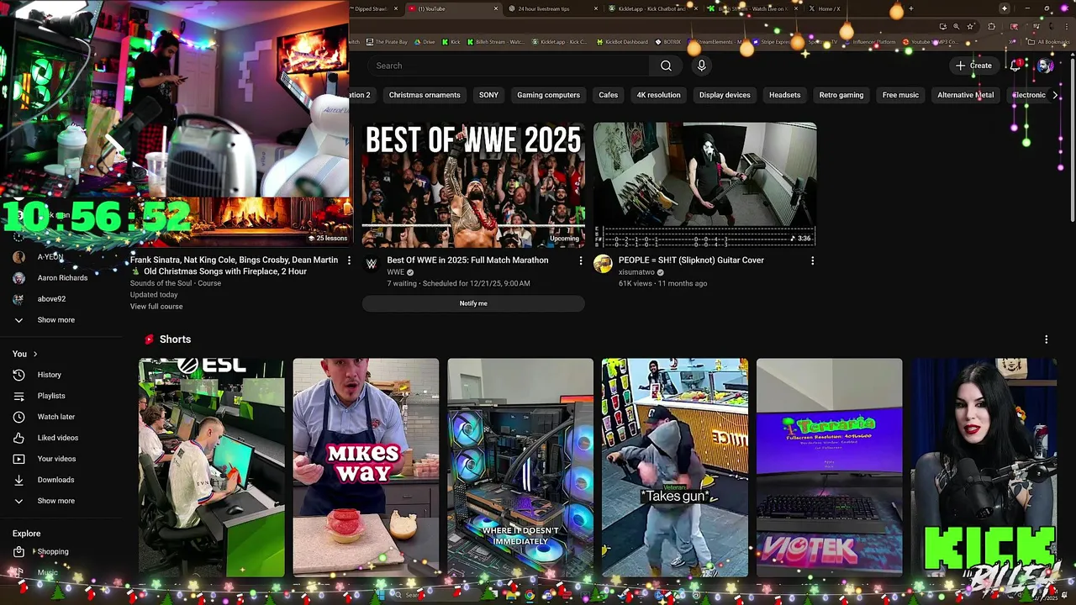Click Notify me for WWE marathon
The image size is (1076, 605).
pyautogui.click(x=473, y=303)
